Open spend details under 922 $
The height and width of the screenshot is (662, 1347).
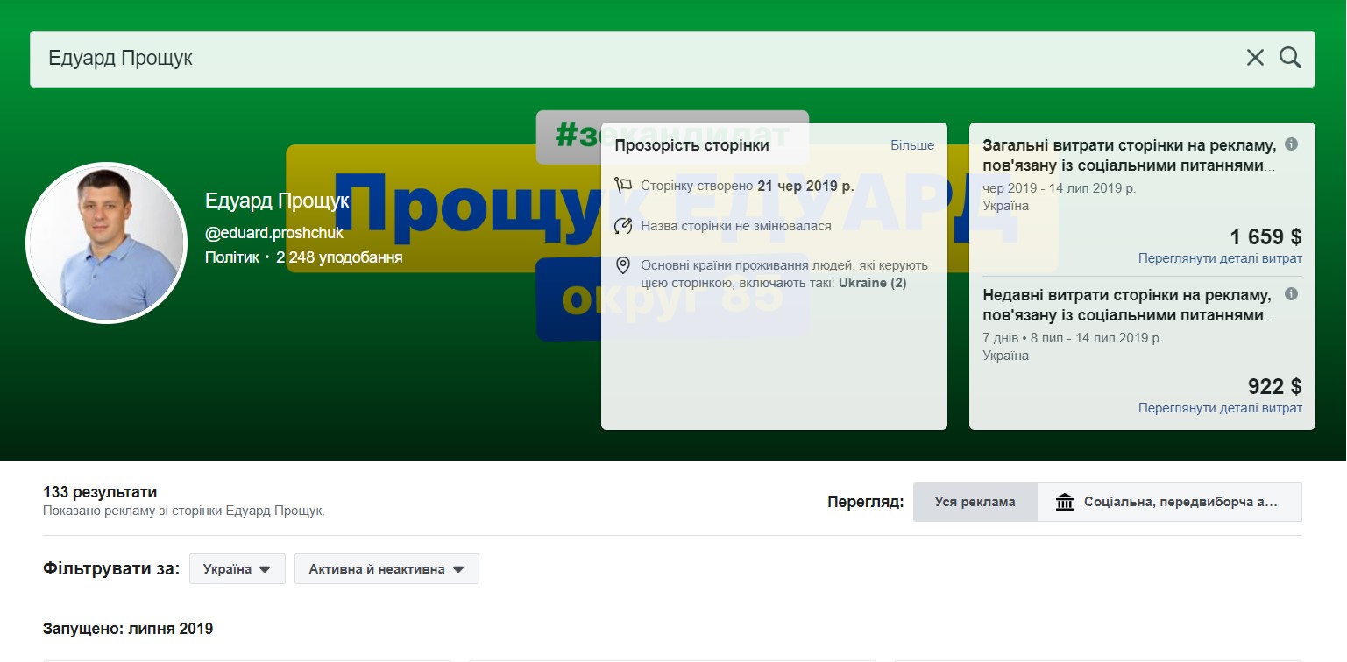tap(1220, 408)
